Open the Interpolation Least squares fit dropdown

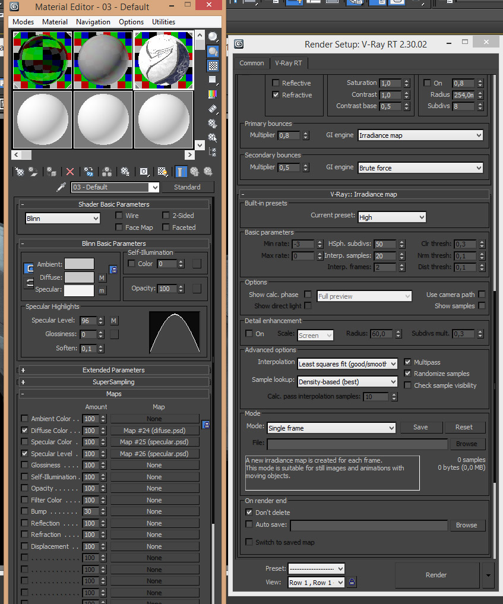(x=347, y=364)
